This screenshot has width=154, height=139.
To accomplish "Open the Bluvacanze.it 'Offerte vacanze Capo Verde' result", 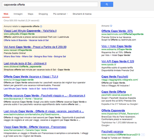I will [x=44, y=95].
